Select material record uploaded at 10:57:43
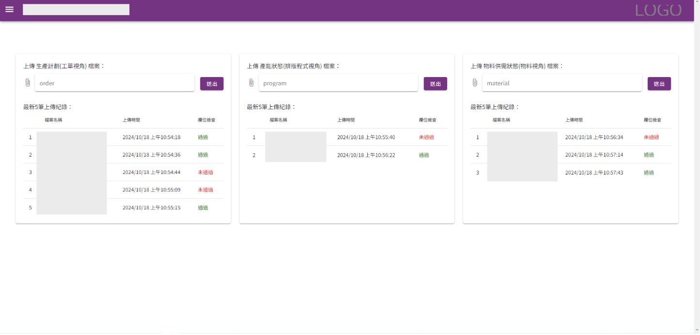This screenshot has height=335, width=700. tap(594, 173)
